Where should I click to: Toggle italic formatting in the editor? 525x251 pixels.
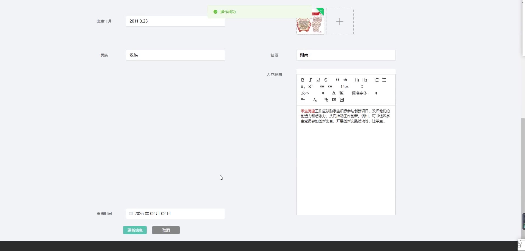click(310, 80)
